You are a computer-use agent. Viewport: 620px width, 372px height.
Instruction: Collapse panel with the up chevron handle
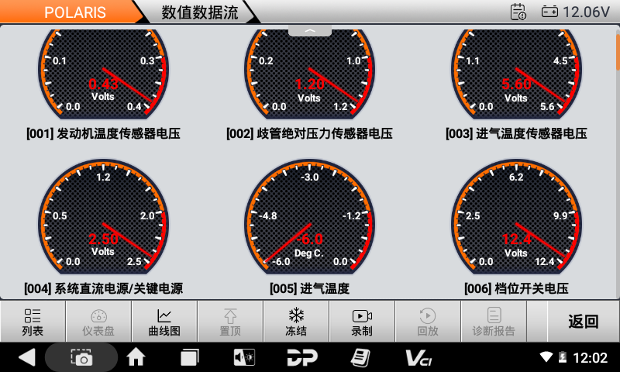point(310,31)
